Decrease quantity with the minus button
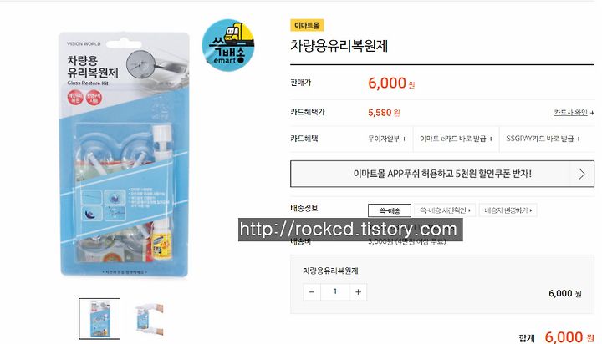Screen dimensions: 602x344 click(x=312, y=292)
